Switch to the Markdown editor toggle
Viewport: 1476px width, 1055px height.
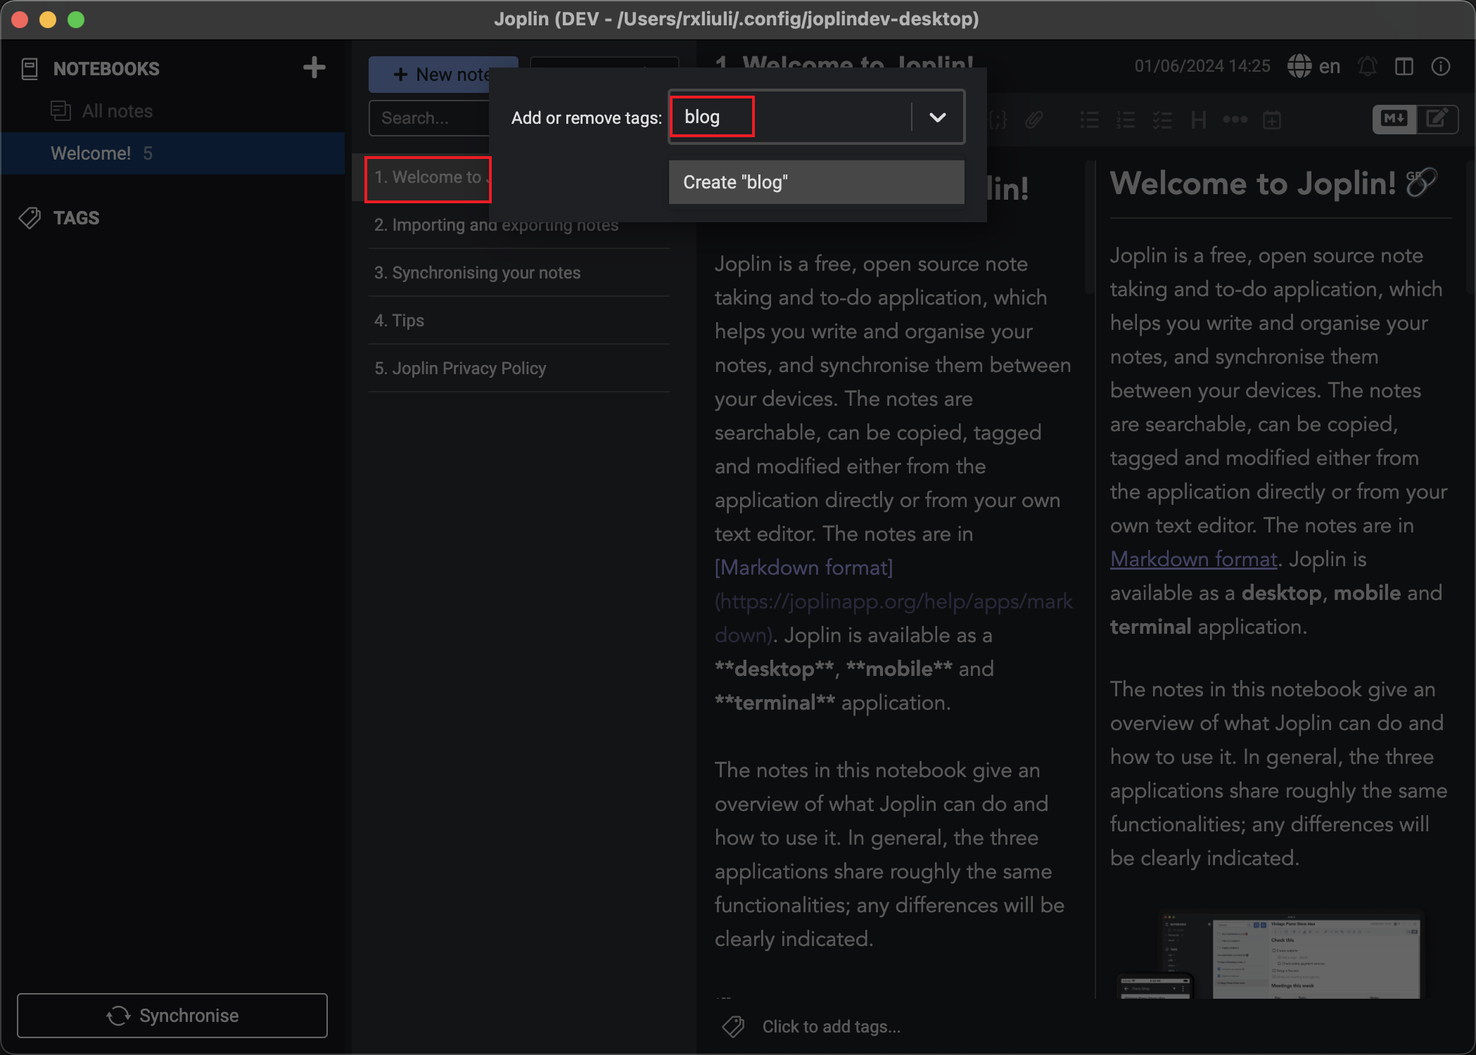tap(1394, 119)
